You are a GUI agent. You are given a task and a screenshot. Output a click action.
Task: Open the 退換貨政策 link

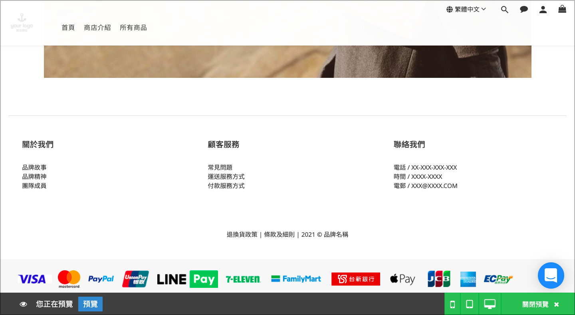coord(242,234)
